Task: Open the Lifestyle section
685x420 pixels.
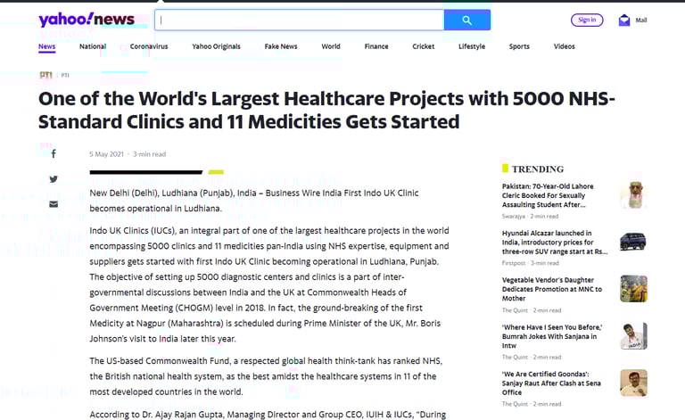Action: (472, 46)
